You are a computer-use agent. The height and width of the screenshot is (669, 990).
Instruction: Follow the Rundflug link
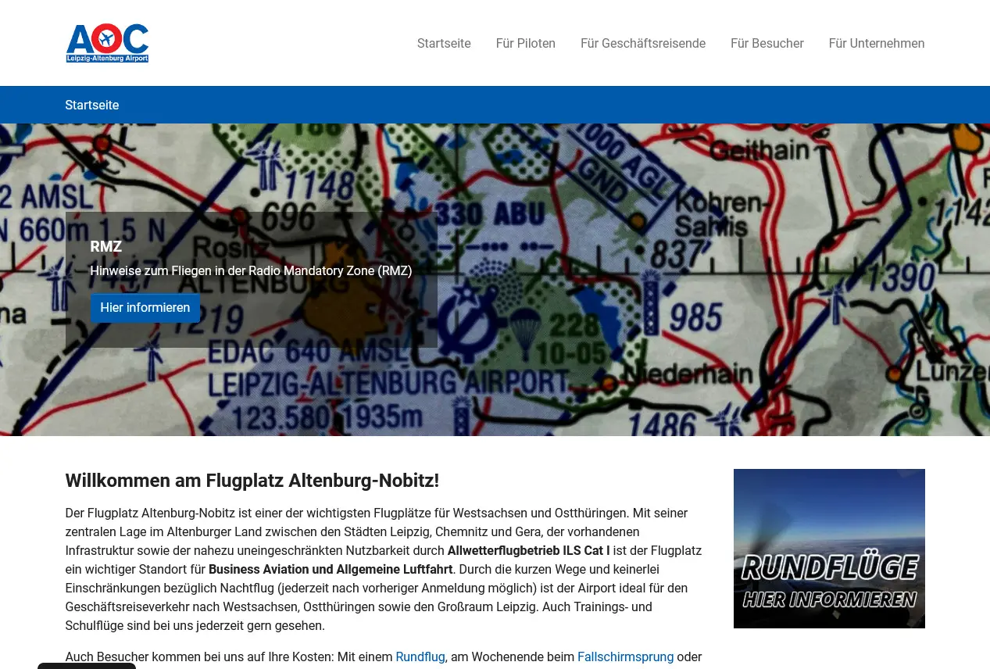[420, 657]
